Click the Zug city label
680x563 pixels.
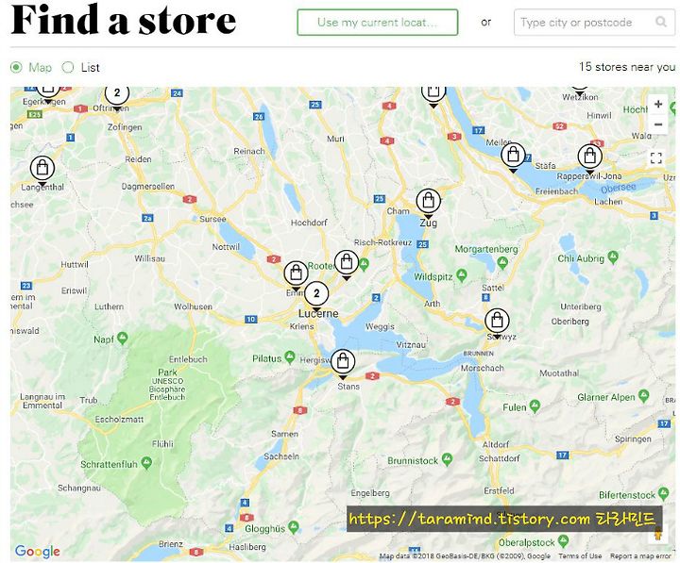click(428, 224)
